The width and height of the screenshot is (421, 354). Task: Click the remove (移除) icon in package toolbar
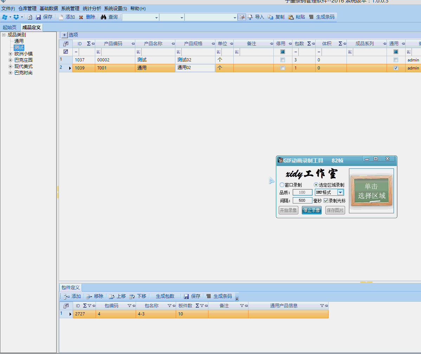[89, 296]
